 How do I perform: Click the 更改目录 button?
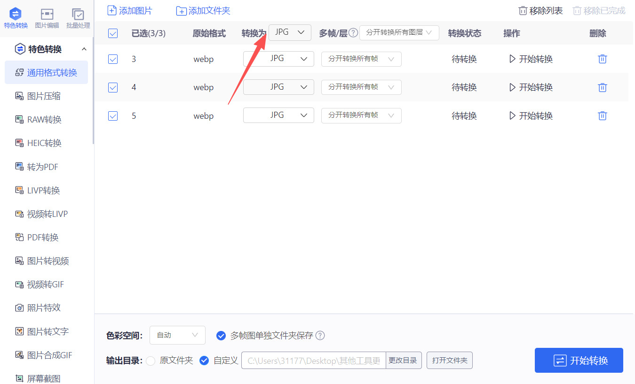point(404,361)
